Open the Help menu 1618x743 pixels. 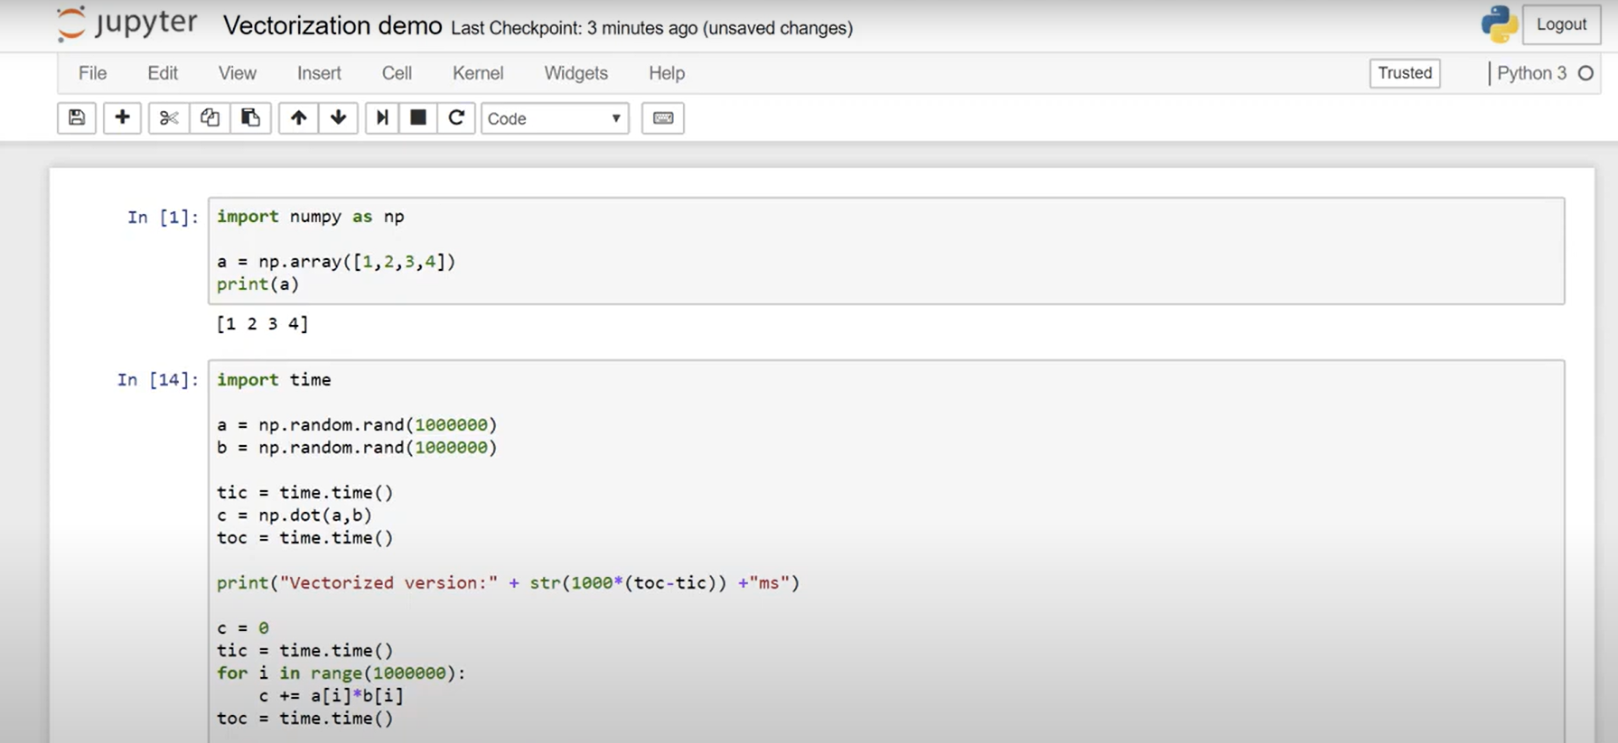(x=667, y=73)
